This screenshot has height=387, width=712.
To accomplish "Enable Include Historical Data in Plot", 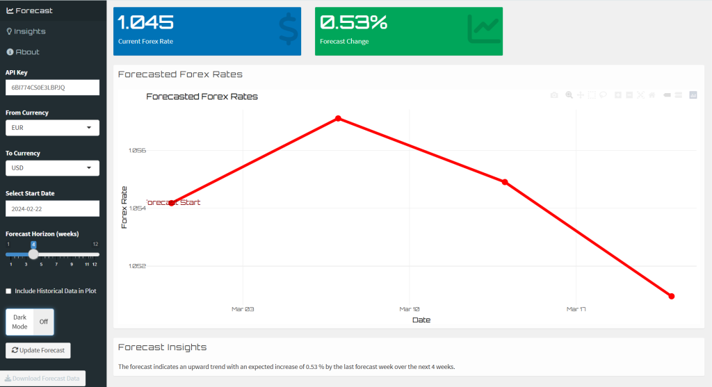I will click(8, 291).
